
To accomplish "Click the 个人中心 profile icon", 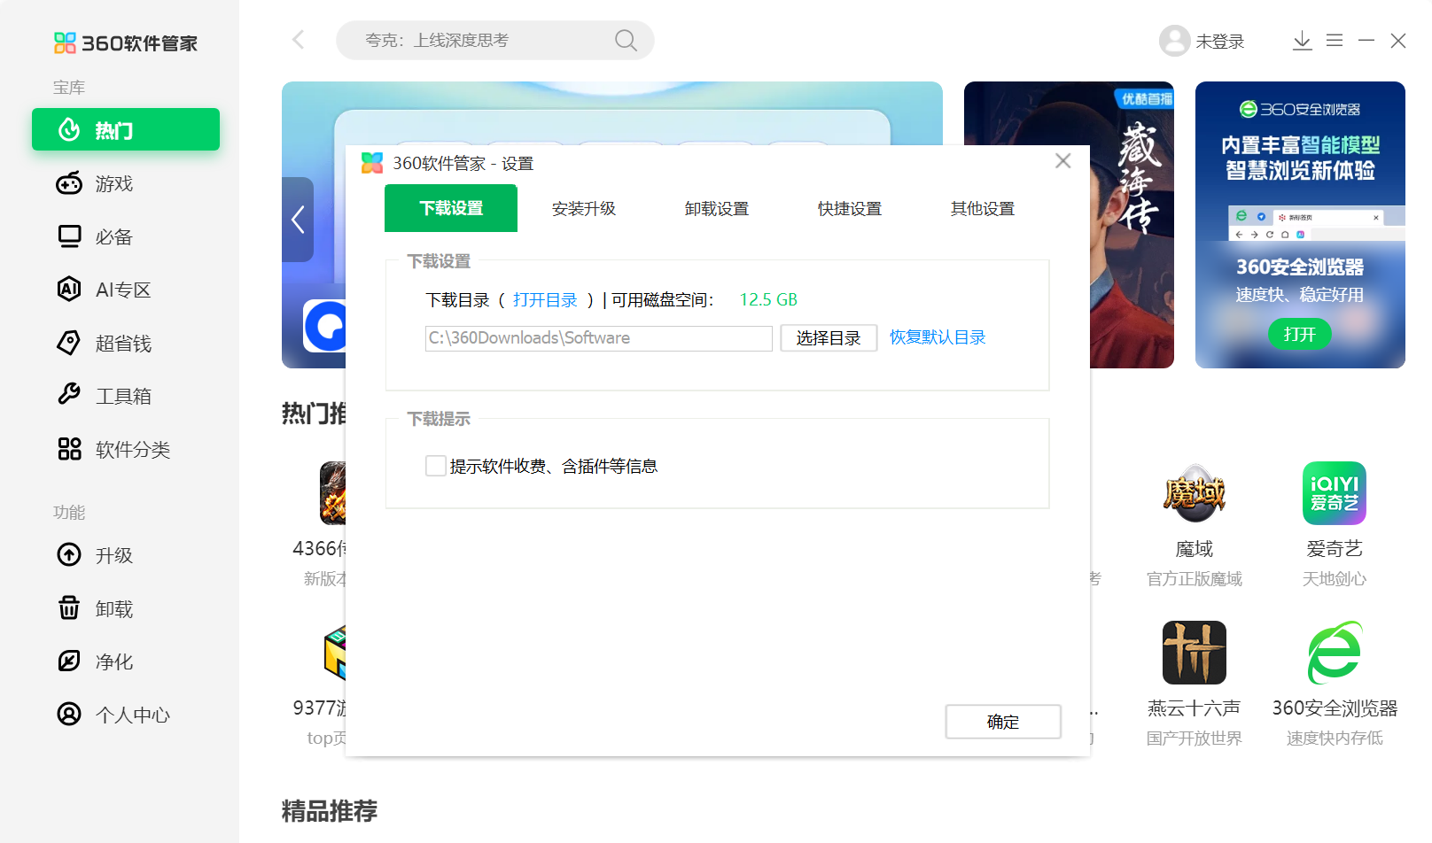I will click(x=69, y=715).
